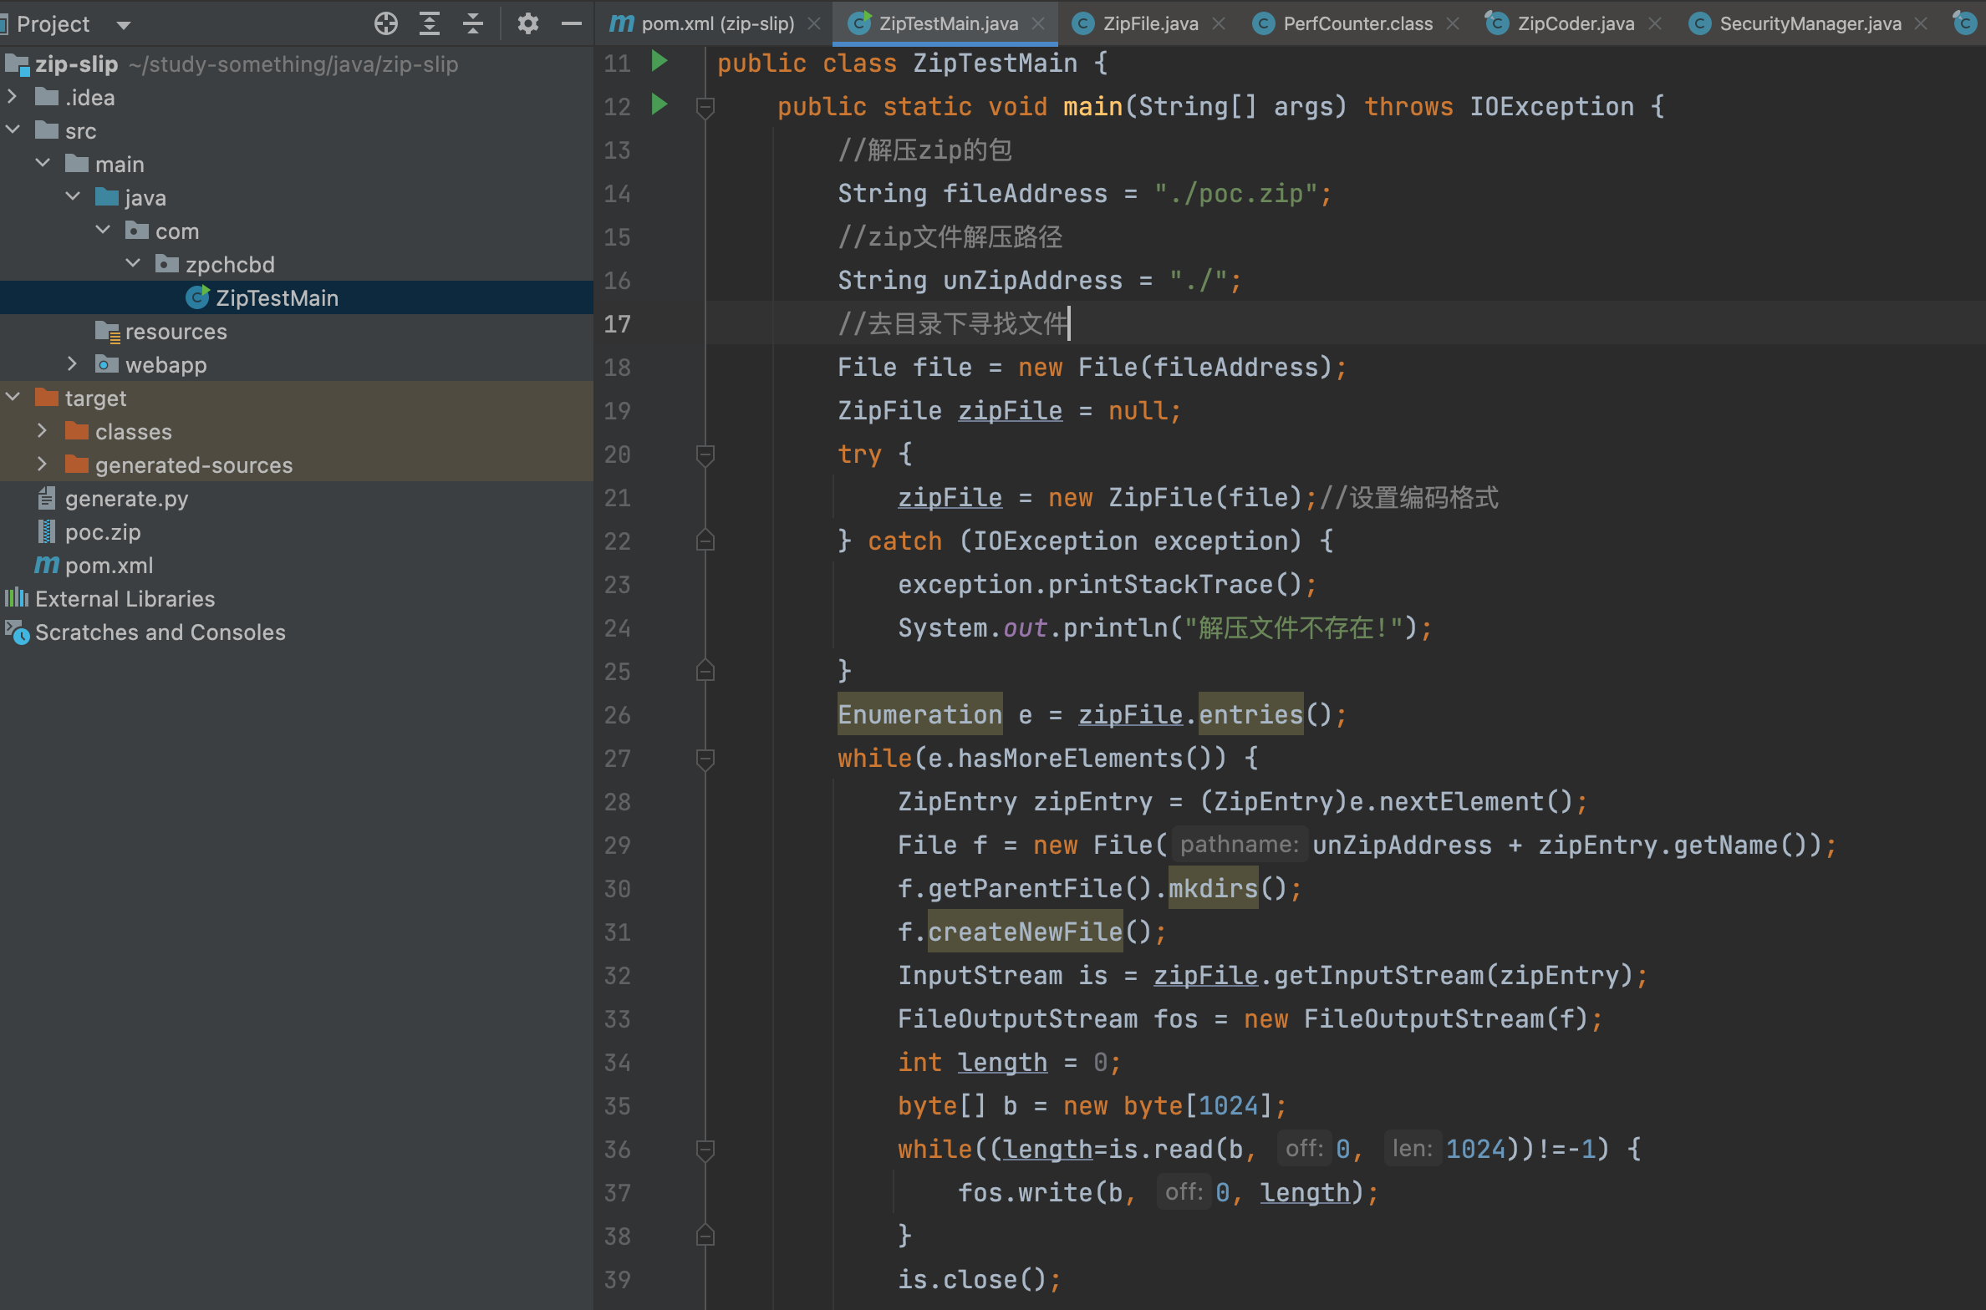1986x1310 pixels.
Task: Open generate.py from project tree
Action: click(126, 499)
